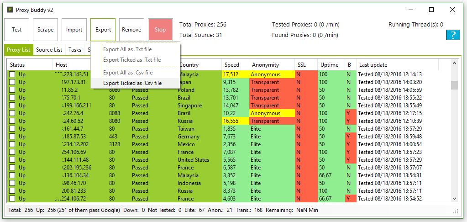This screenshot has height=222, width=467.
Task: Click the Remove toolbar button
Action: (131, 30)
